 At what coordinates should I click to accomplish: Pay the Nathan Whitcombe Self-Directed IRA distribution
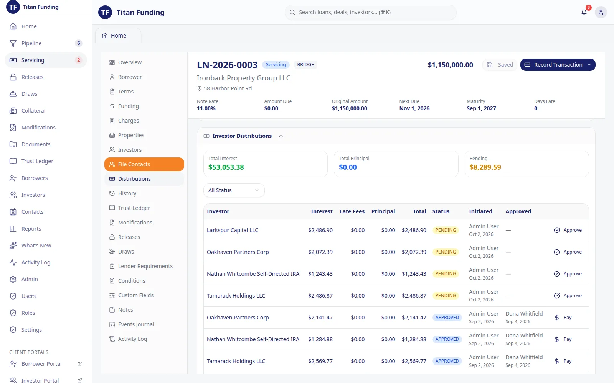point(563,339)
